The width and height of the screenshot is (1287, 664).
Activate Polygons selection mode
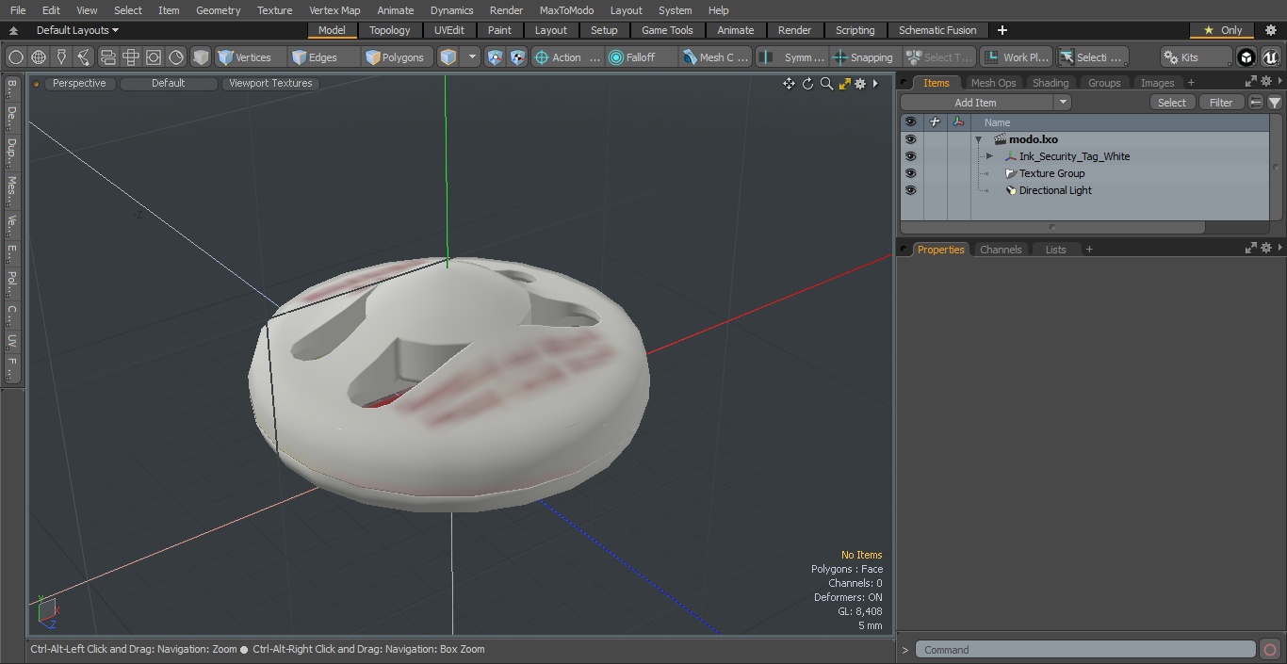pyautogui.click(x=397, y=57)
